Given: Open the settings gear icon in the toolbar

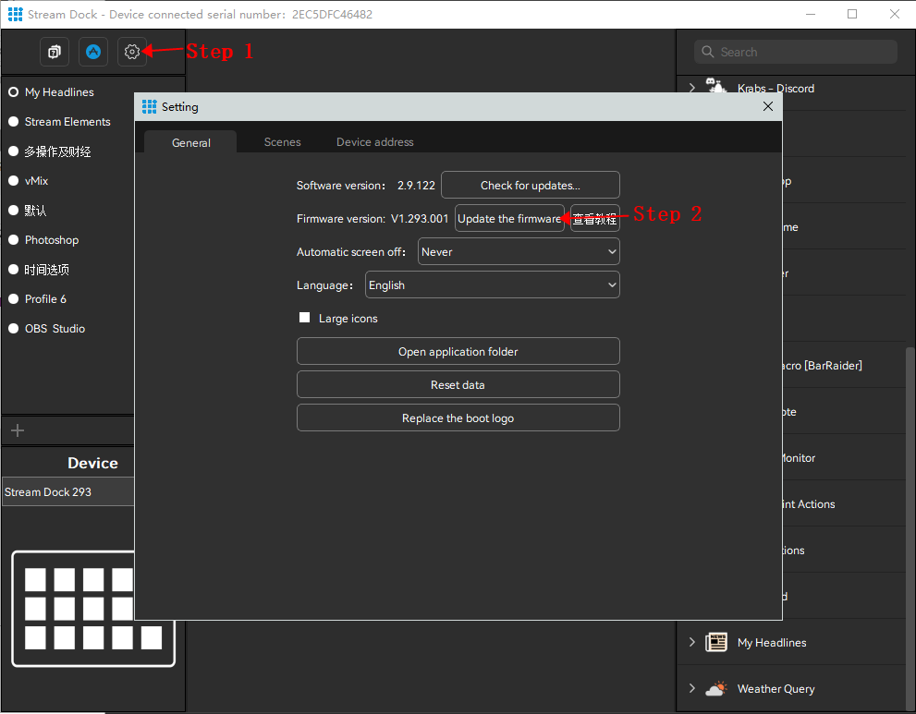Looking at the screenshot, I should click(x=132, y=52).
